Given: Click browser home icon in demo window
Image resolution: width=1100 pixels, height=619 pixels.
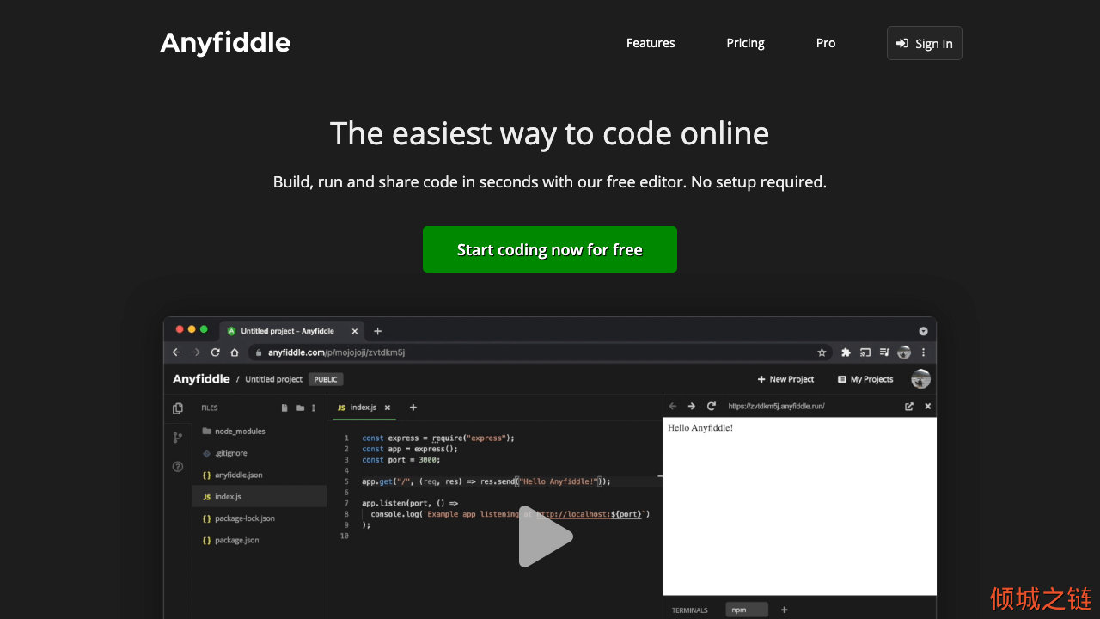Looking at the screenshot, I should (234, 352).
